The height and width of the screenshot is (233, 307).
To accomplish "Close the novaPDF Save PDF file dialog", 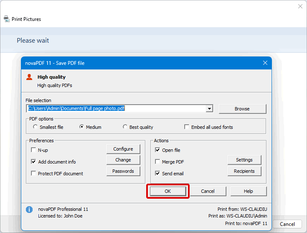I will [x=265, y=63].
